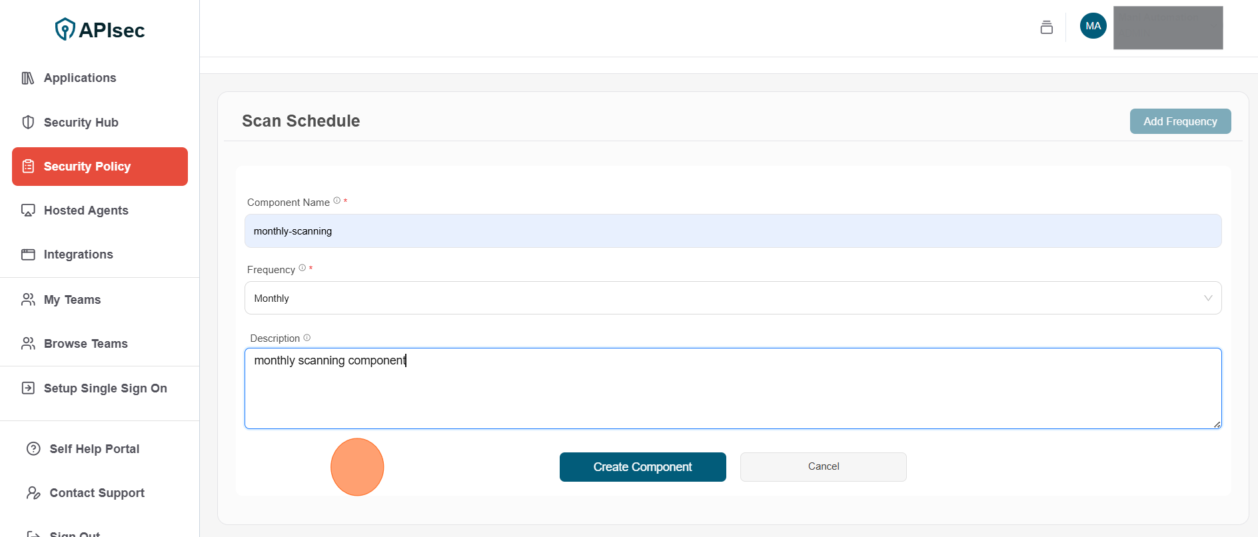Navigate to My Teams
This screenshot has width=1258, height=537.
[x=72, y=300]
